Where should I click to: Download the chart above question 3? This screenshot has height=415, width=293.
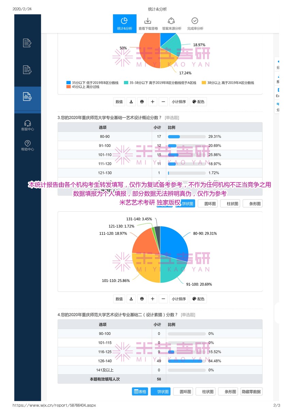(131, 102)
